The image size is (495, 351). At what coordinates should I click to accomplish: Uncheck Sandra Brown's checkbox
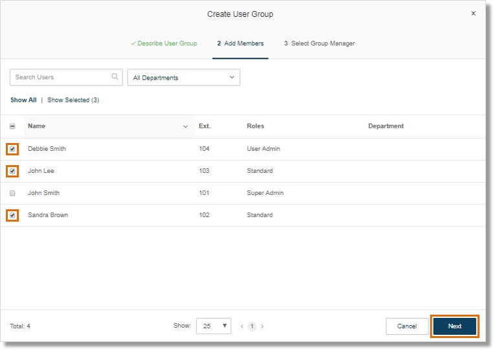pos(12,216)
